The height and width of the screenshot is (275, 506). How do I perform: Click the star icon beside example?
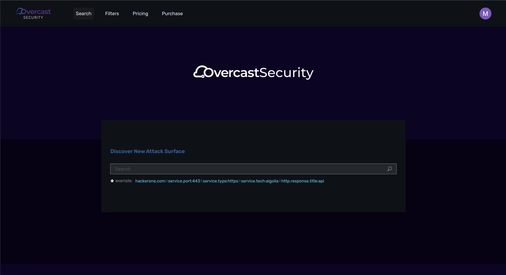[112, 181]
